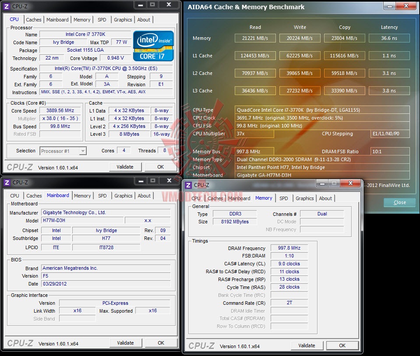This screenshot has height=356, width=420.
Task: Click Validate in the top CPU window
Action: 125,167
